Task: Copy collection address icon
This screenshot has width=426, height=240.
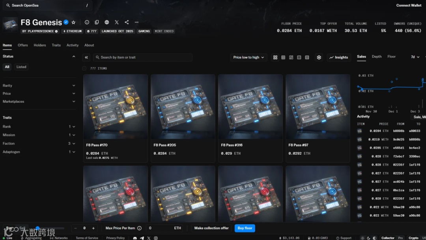Action: pos(97,22)
